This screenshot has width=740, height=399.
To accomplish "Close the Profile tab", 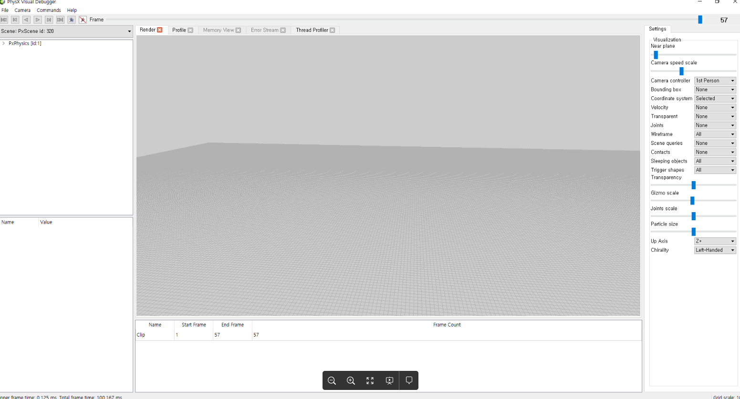I will click(x=190, y=30).
